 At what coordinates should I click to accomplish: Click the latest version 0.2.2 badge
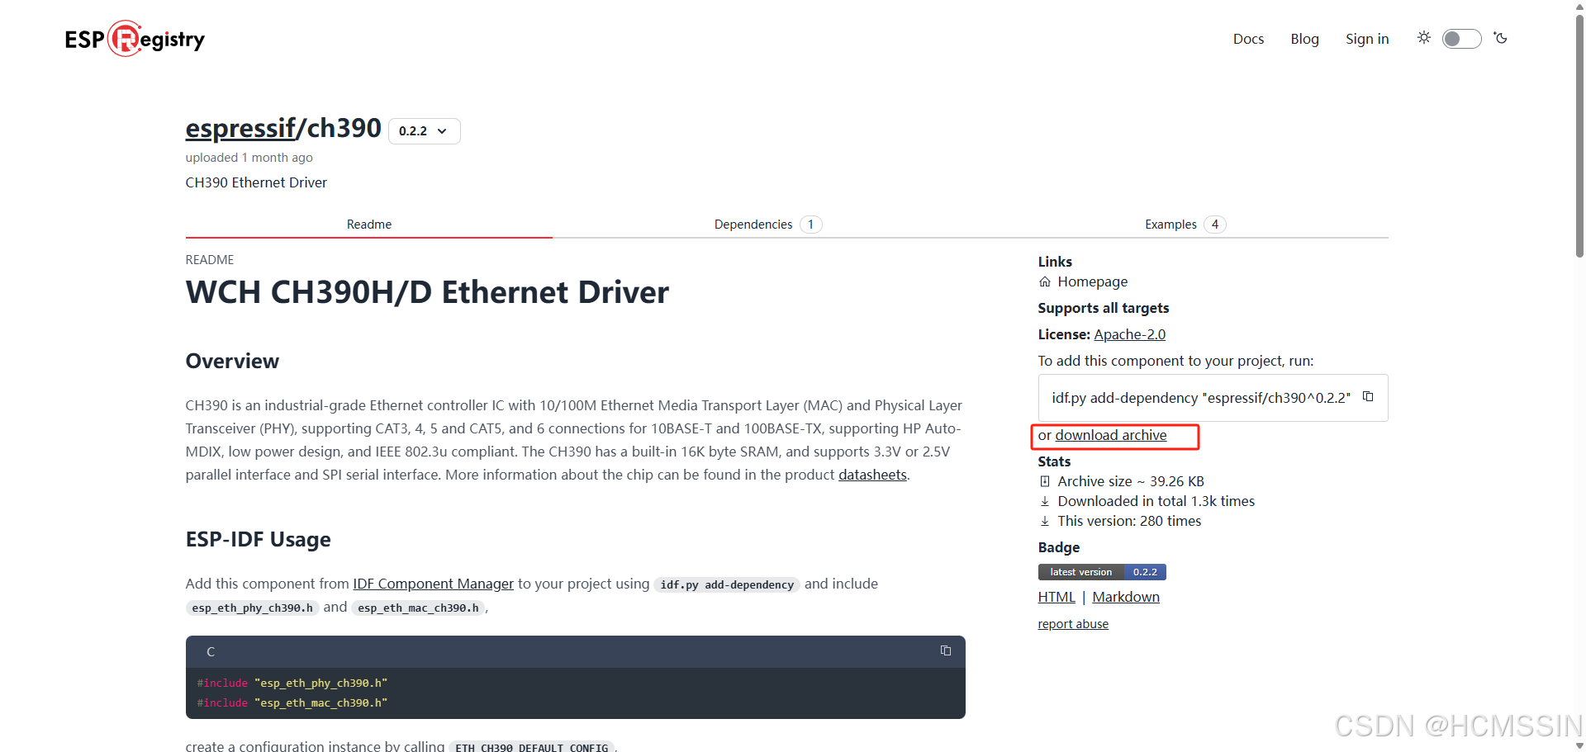[x=1102, y=572]
